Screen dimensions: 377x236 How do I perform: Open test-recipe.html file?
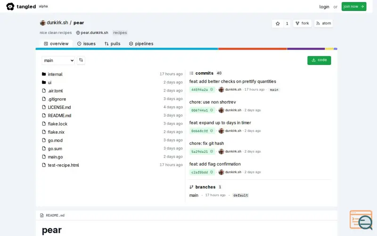tap(63, 165)
